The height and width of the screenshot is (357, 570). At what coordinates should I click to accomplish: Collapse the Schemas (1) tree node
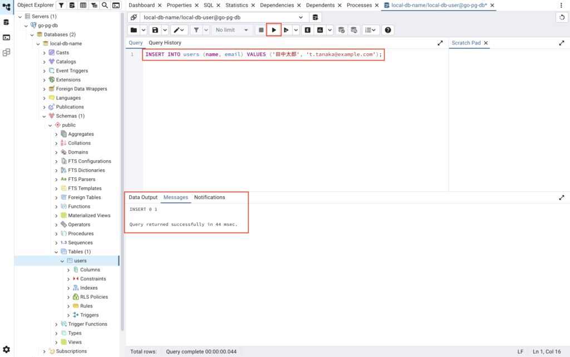point(44,116)
